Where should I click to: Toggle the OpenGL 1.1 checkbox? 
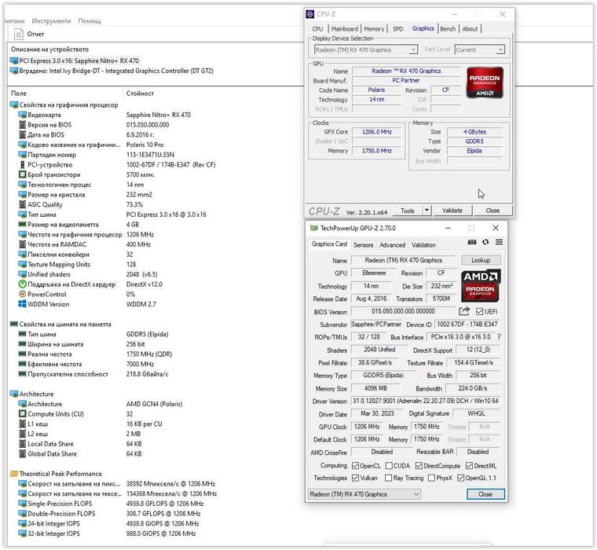[x=460, y=478]
